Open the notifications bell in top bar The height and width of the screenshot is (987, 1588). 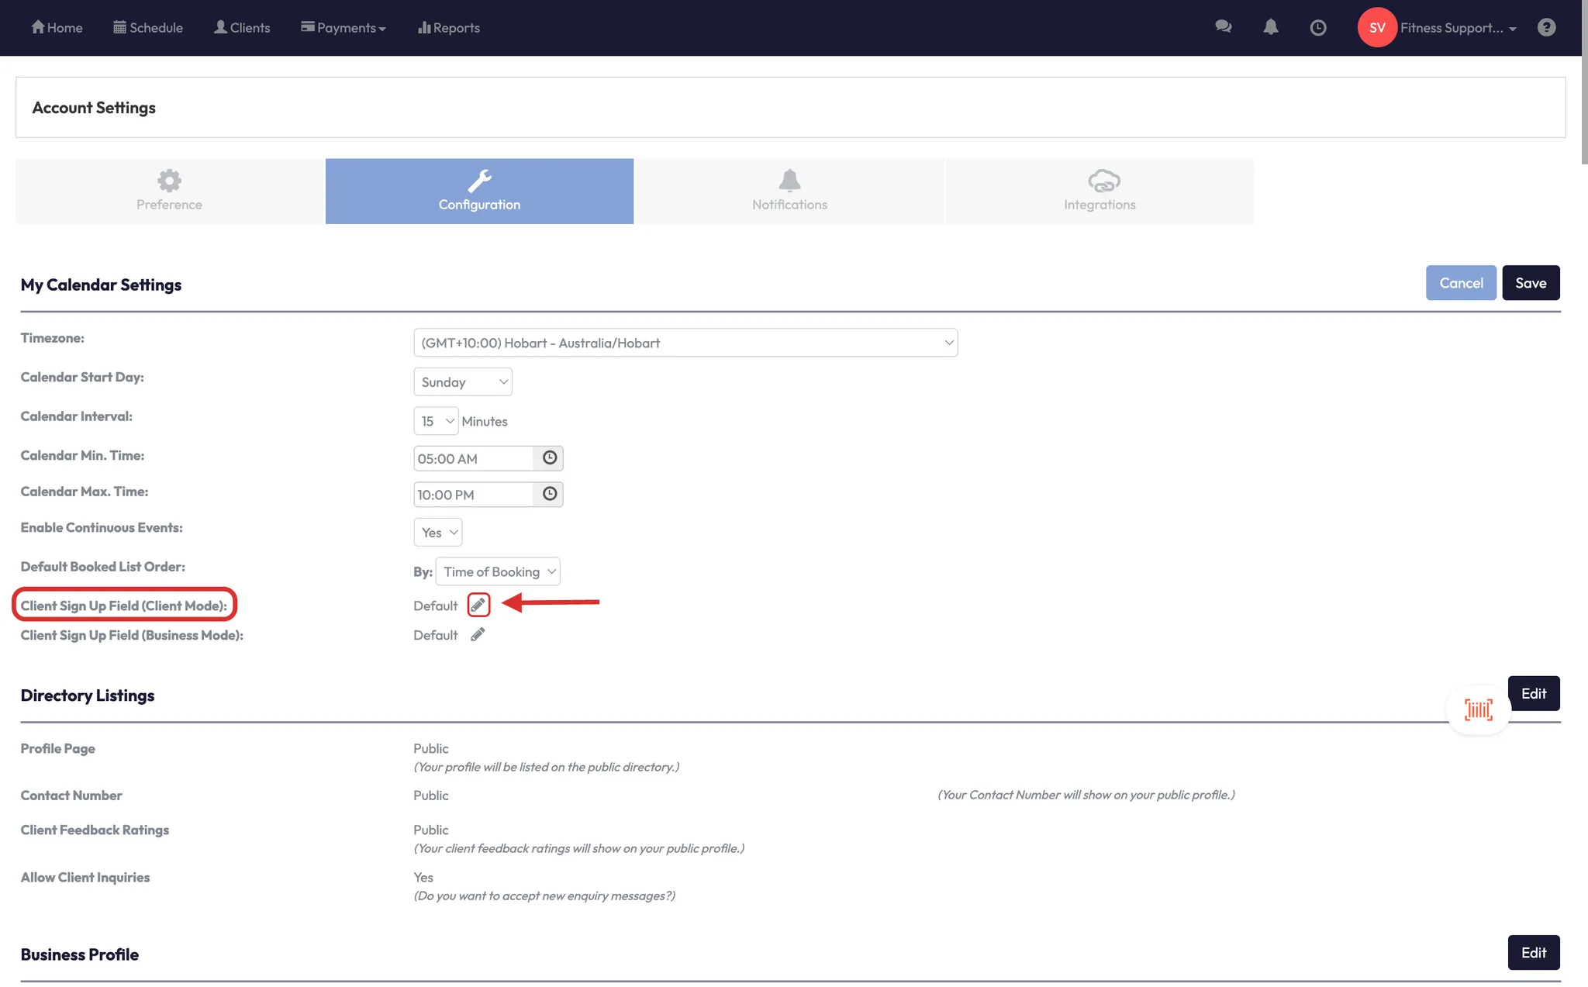pos(1270,27)
